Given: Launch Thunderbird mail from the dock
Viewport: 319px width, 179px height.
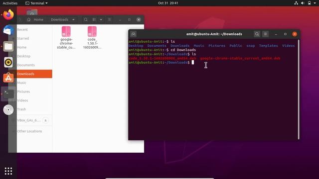Looking at the screenshot, I should pyautogui.click(x=8, y=30).
